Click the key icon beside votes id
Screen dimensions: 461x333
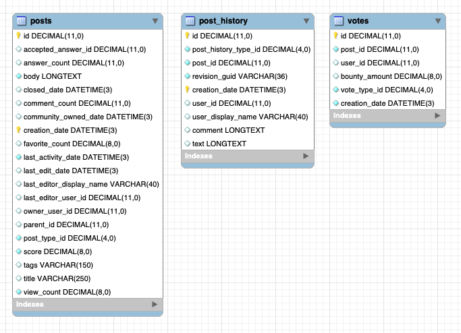pyautogui.click(x=335, y=36)
